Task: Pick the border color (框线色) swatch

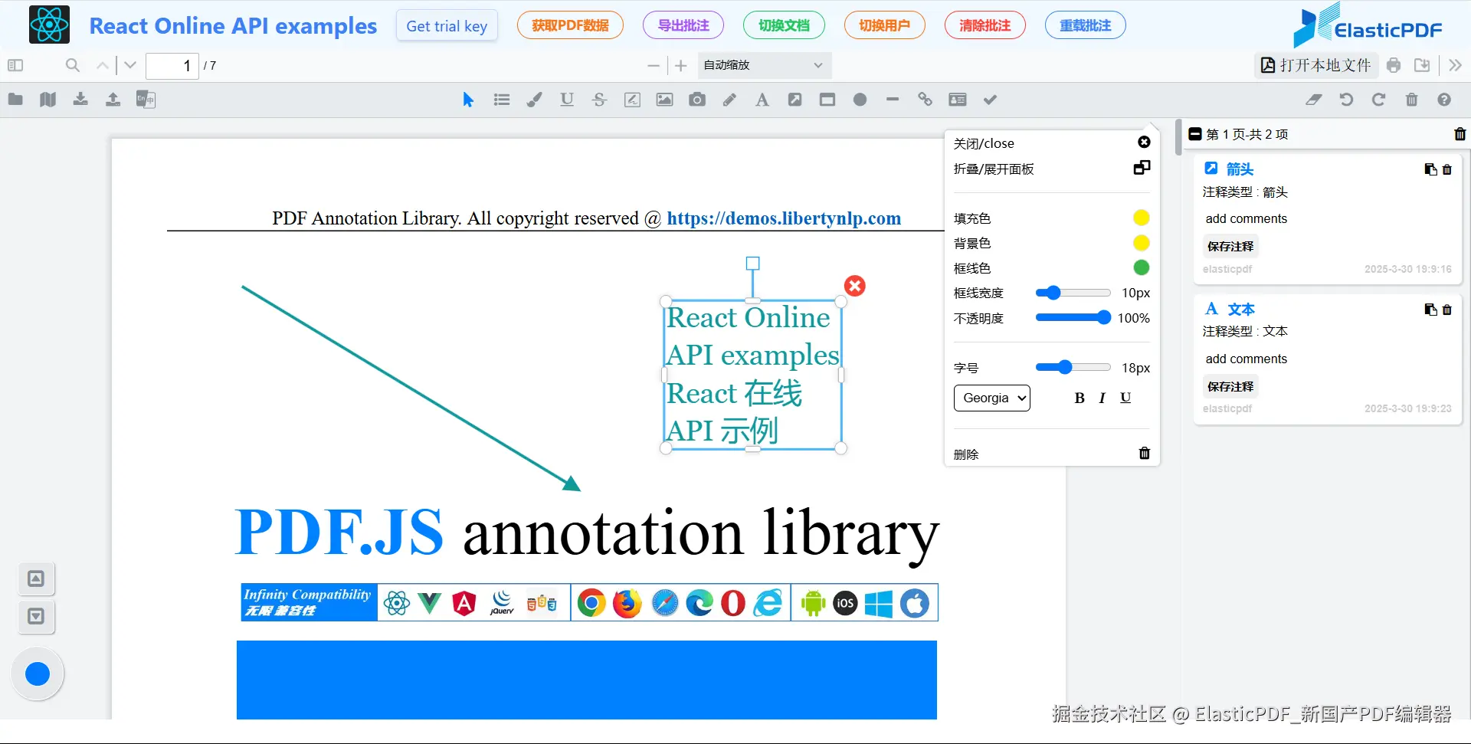Action: (1142, 267)
